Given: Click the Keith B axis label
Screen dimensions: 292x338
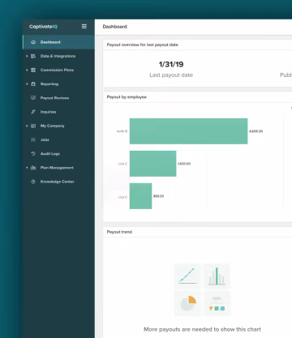Looking at the screenshot, I should pos(122,131).
